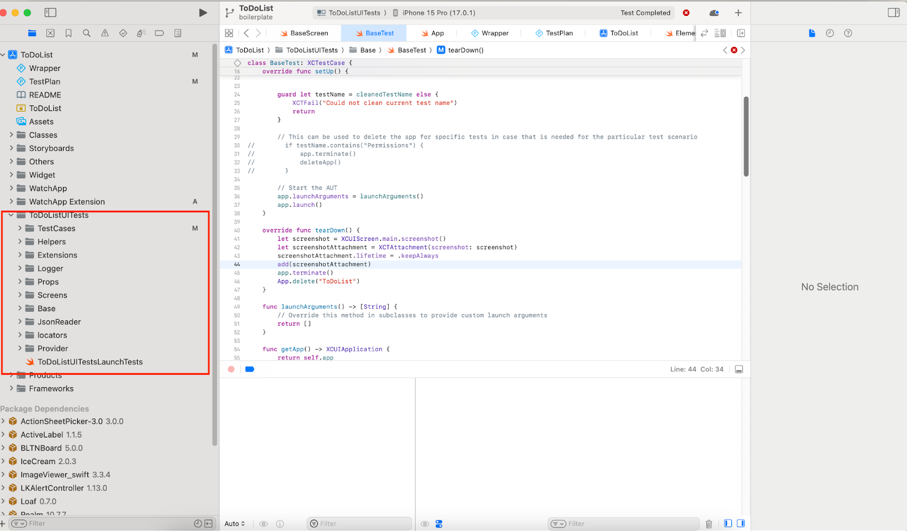Image resolution: width=907 pixels, height=531 pixels.
Task: Open the Auto variables scope dropdown
Action: point(235,524)
